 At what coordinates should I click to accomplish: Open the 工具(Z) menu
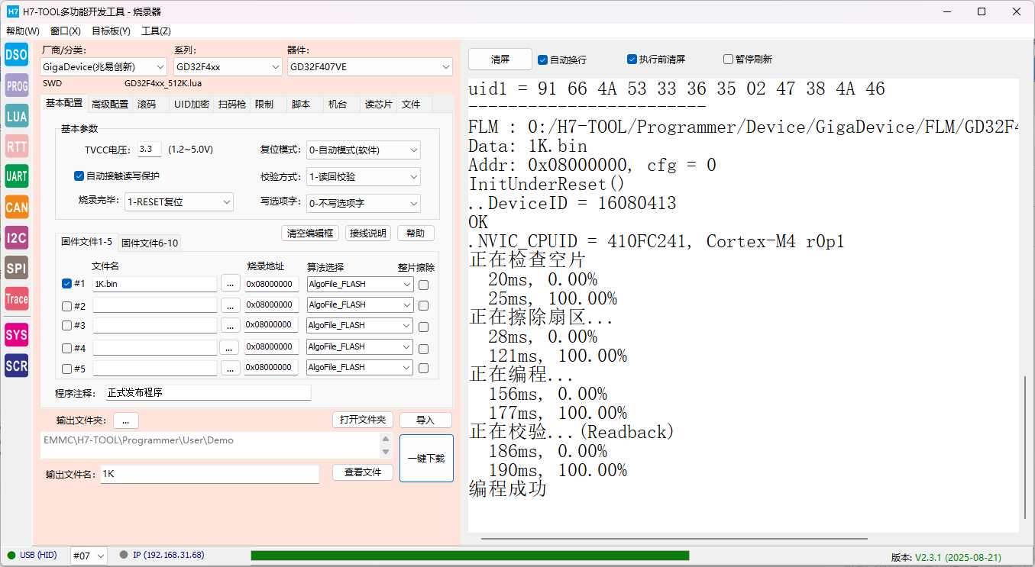coord(156,31)
